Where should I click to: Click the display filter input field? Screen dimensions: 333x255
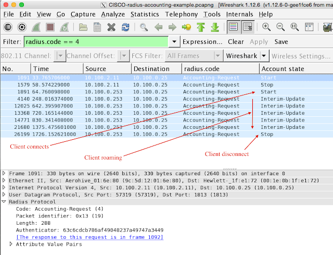tap(96, 42)
